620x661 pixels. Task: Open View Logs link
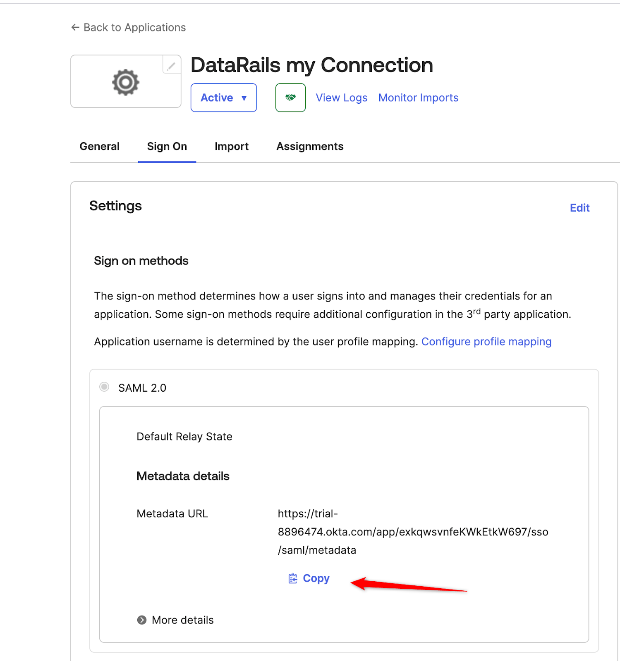[342, 98]
